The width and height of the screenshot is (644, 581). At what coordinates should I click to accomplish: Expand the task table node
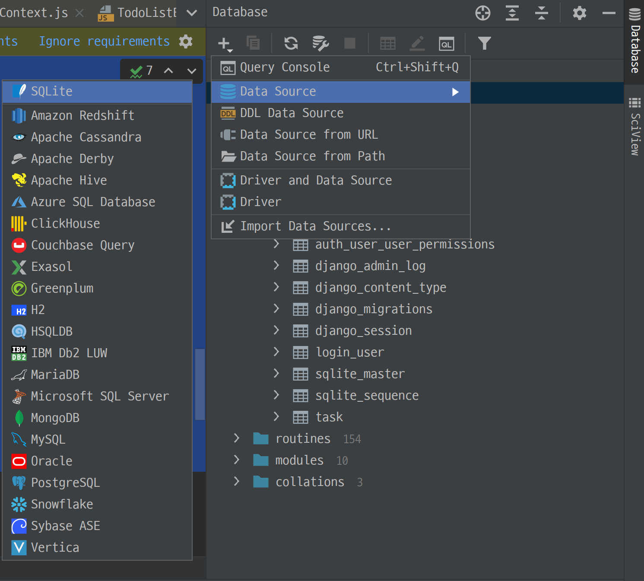[276, 417]
